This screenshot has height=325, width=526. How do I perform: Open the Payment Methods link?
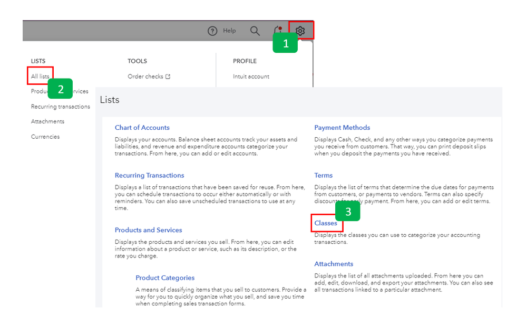[342, 128]
